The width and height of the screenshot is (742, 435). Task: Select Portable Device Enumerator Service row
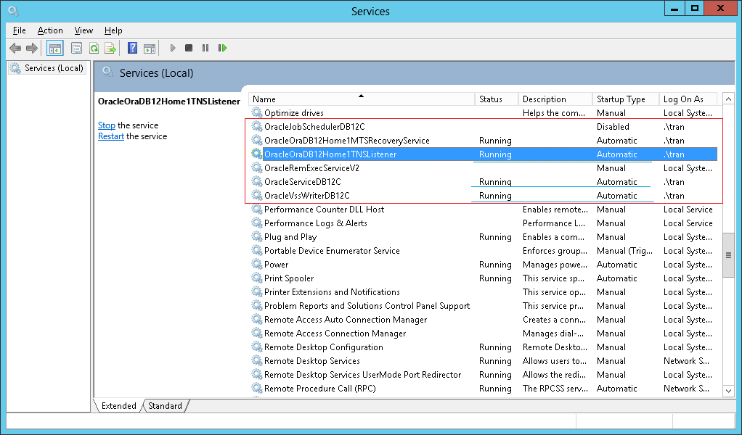[x=483, y=250]
